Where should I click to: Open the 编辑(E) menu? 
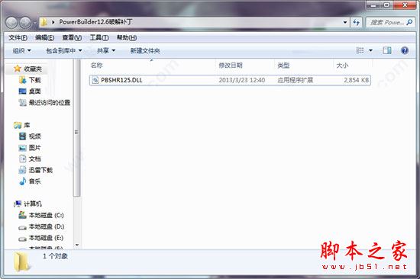(45, 37)
